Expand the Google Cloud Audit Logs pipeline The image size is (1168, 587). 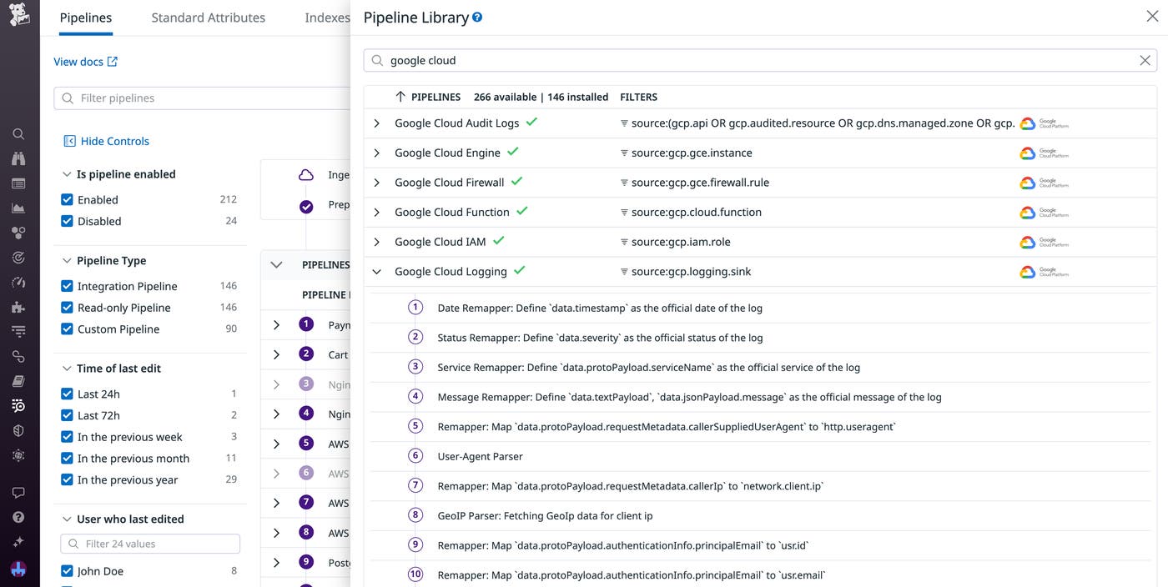pos(376,123)
